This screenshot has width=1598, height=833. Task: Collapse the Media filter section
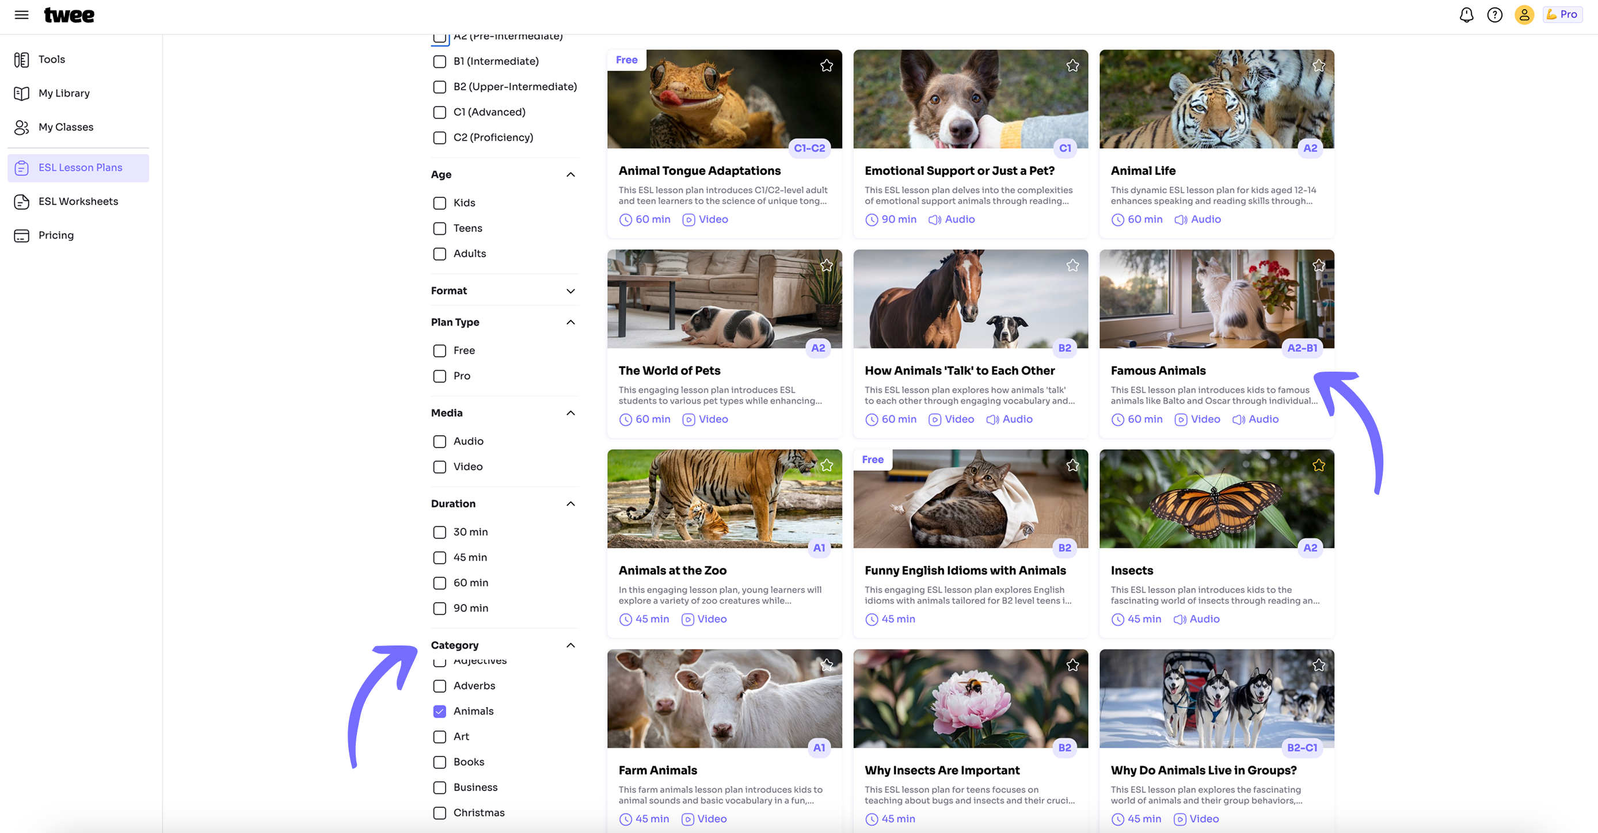pos(570,413)
